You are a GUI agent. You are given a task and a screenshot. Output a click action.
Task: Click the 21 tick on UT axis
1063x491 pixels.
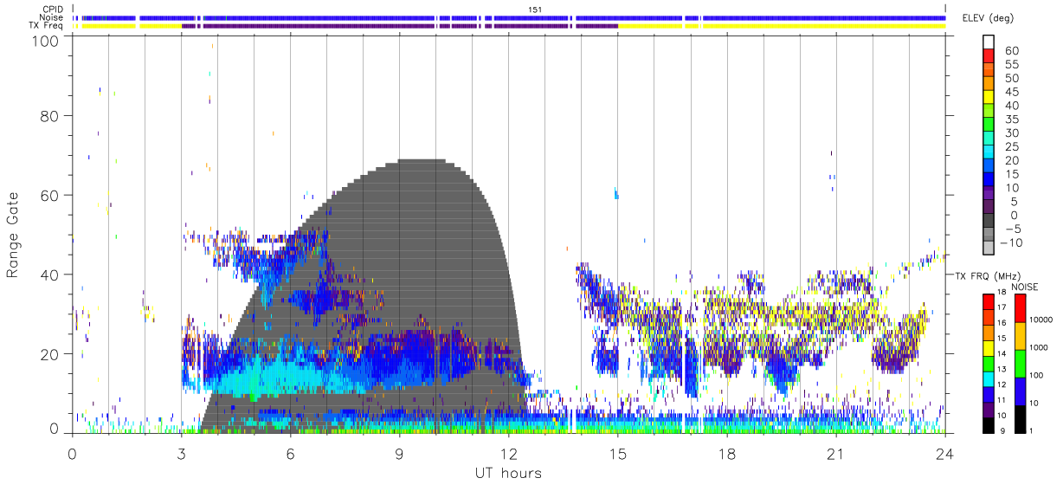click(x=835, y=453)
